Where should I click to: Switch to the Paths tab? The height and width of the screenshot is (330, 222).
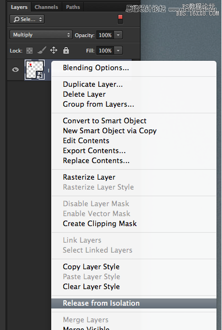click(x=73, y=7)
